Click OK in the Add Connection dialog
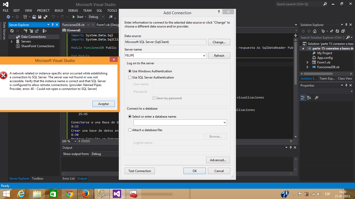The width and height of the screenshot is (355, 199). tap(195, 171)
